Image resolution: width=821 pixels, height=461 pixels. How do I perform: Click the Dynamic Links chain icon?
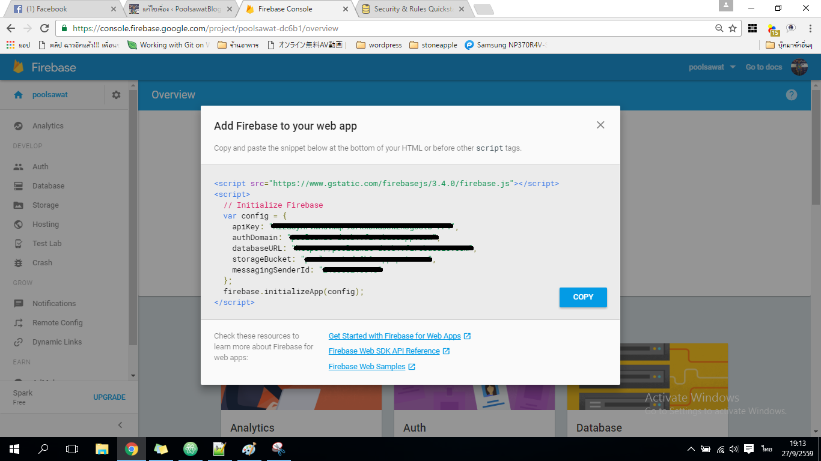tap(19, 342)
